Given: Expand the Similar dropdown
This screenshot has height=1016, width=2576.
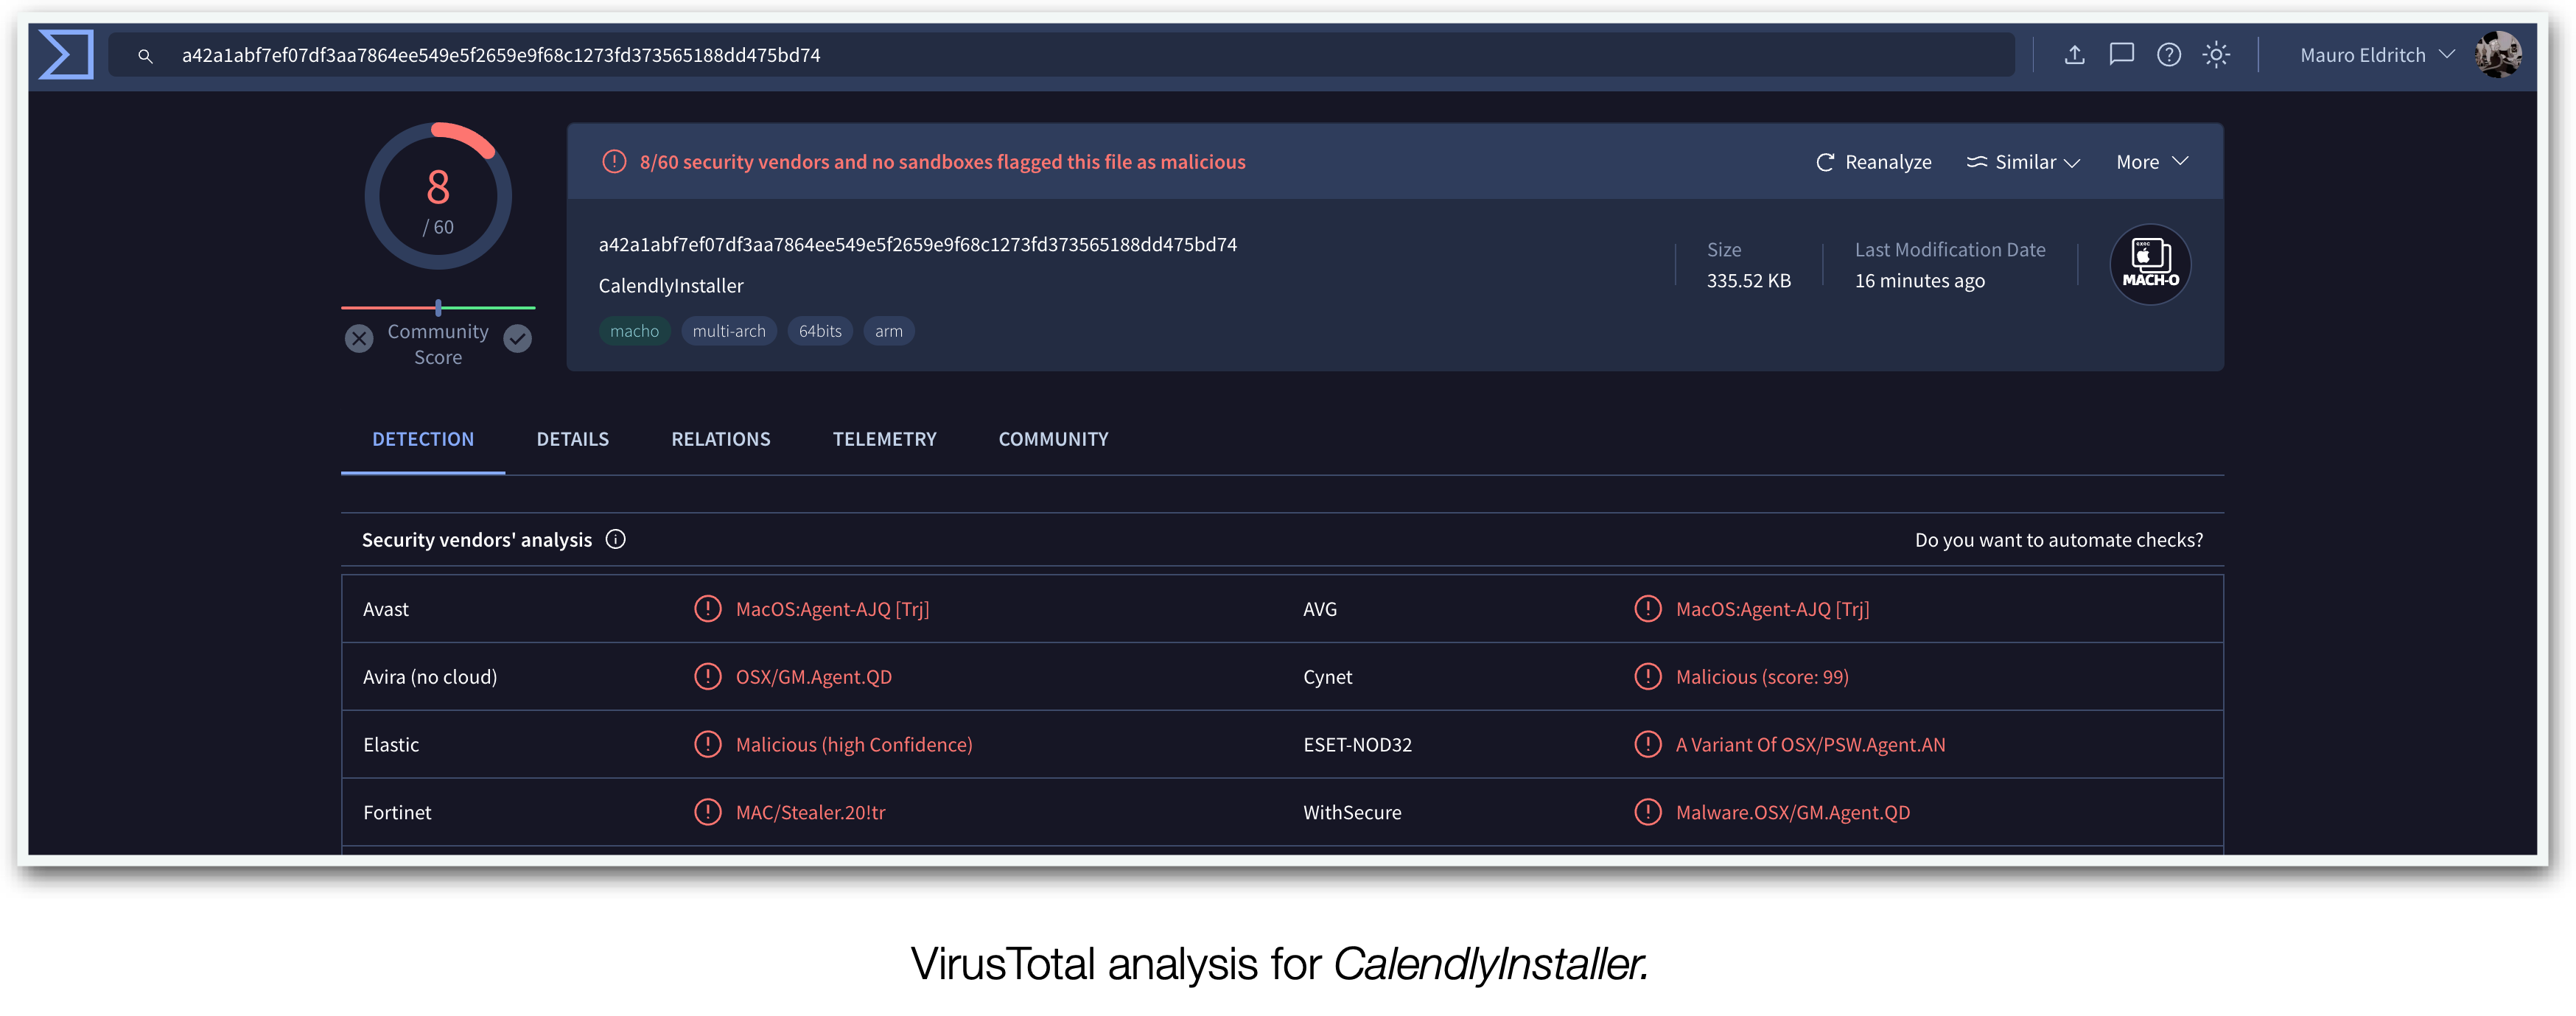Looking at the screenshot, I should (x=2023, y=162).
